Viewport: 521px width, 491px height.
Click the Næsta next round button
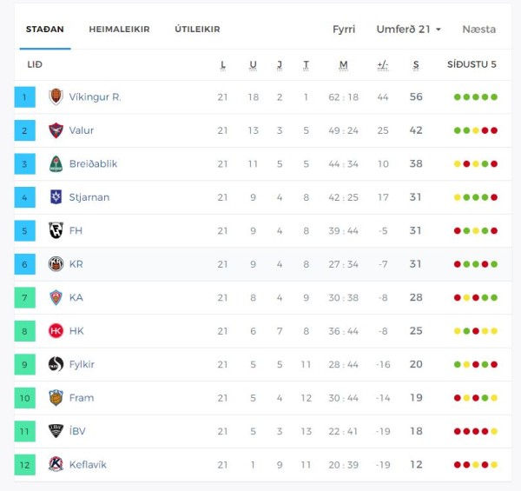[479, 30]
